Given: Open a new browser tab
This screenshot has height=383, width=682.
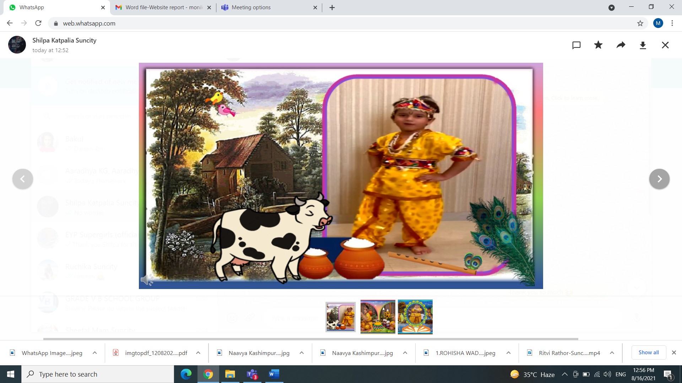Looking at the screenshot, I should click(x=332, y=7).
